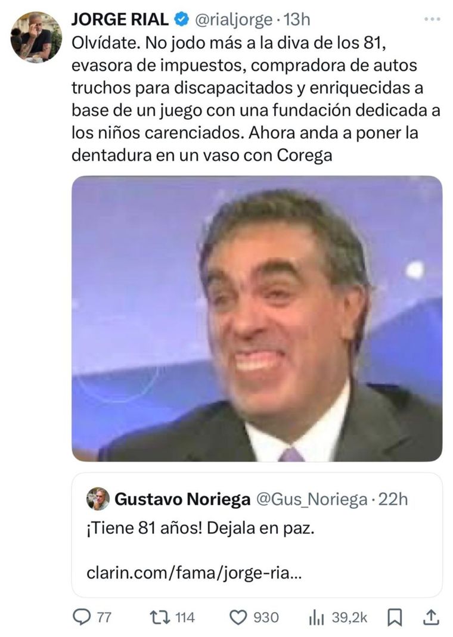Click the blue verified badge
The width and height of the screenshot is (453, 637).
pyautogui.click(x=181, y=19)
